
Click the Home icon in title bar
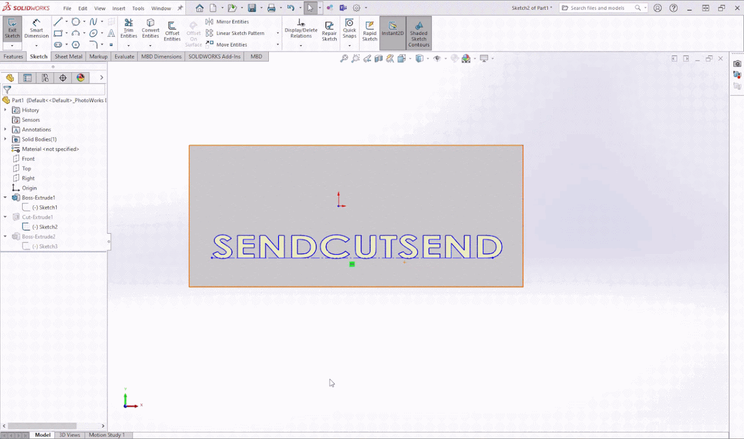coord(200,8)
